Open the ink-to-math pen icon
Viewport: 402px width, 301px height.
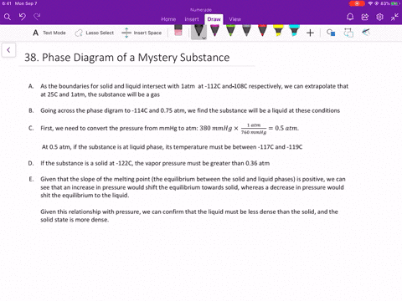(x=366, y=33)
